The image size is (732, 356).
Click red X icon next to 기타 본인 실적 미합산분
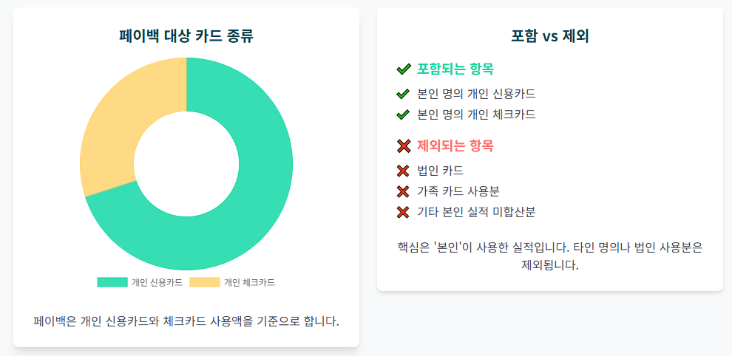402,212
